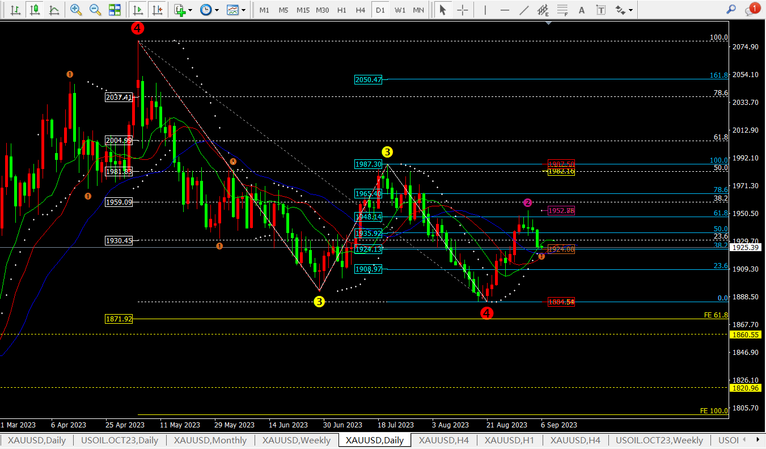Switch timeframe to H4
766x449 pixels.
coord(360,10)
